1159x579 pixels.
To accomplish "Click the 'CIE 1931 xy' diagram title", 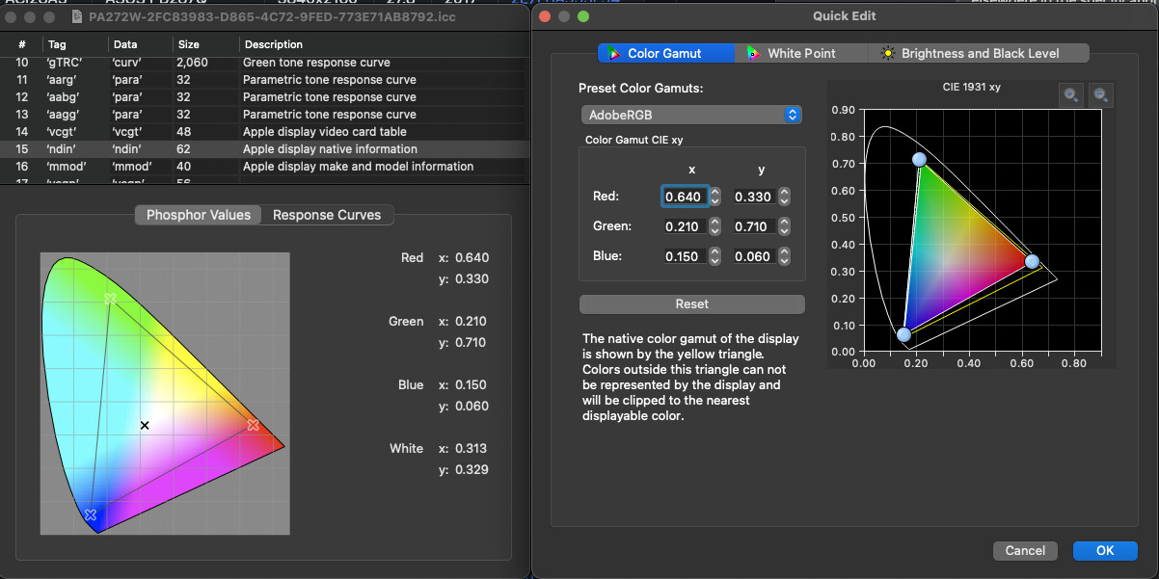I will [971, 87].
